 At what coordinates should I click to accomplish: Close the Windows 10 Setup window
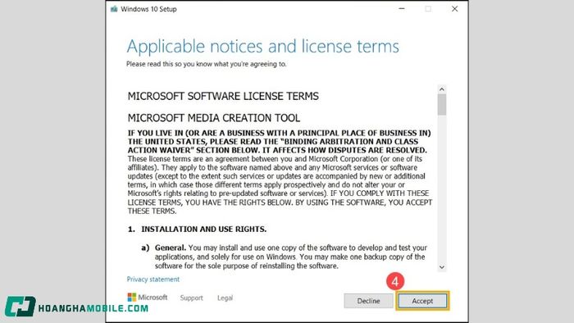pyautogui.click(x=454, y=9)
